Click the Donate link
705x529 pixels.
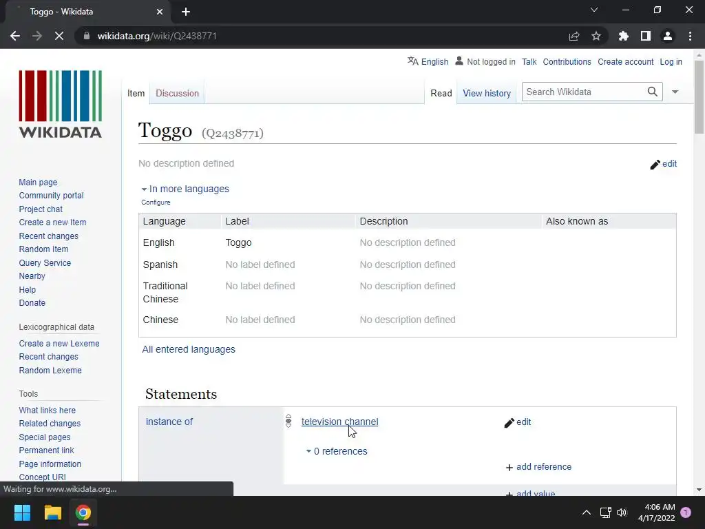[32, 303]
